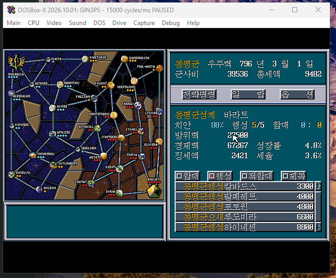The height and width of the screenshot is (278, 336).
Task: Click the list scroll down arrow
Action: 318,227
